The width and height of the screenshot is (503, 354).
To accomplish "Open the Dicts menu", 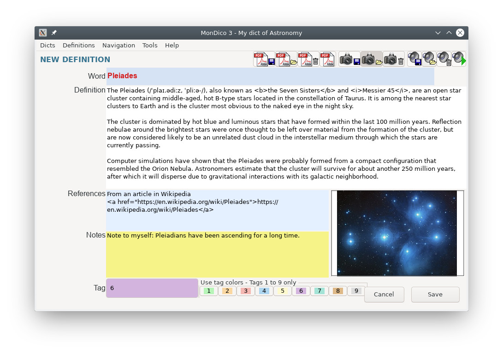I will pos(47,46).
